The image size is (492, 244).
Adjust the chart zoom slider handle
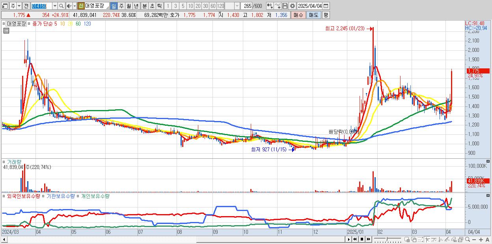pos(387,239)
